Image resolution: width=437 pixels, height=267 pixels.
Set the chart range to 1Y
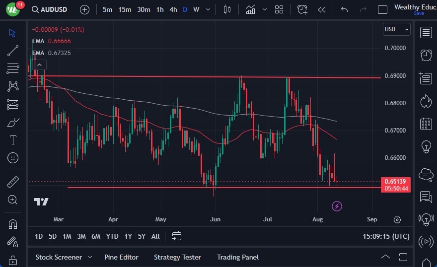click(128, 236)
